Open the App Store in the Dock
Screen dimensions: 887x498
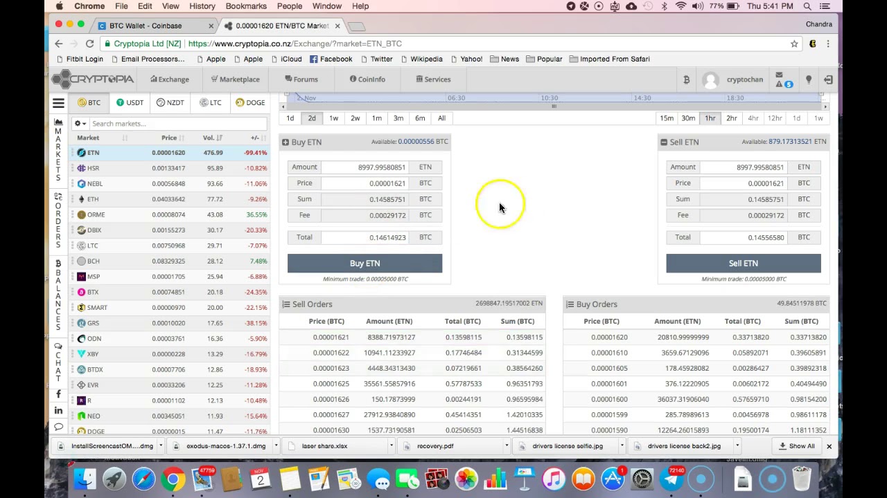point(613,479)
